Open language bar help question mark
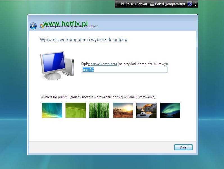This screenshot has width=224, height=169. pyautogui.click(x=190, y=4)
